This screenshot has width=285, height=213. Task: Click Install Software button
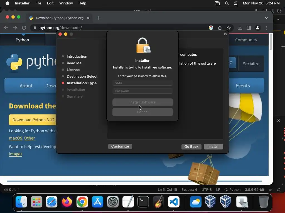(142, 102)
